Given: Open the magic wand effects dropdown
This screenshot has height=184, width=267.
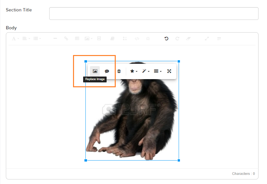Looking at the screenshot, I should pyautogui.click(x=146, y=71).
